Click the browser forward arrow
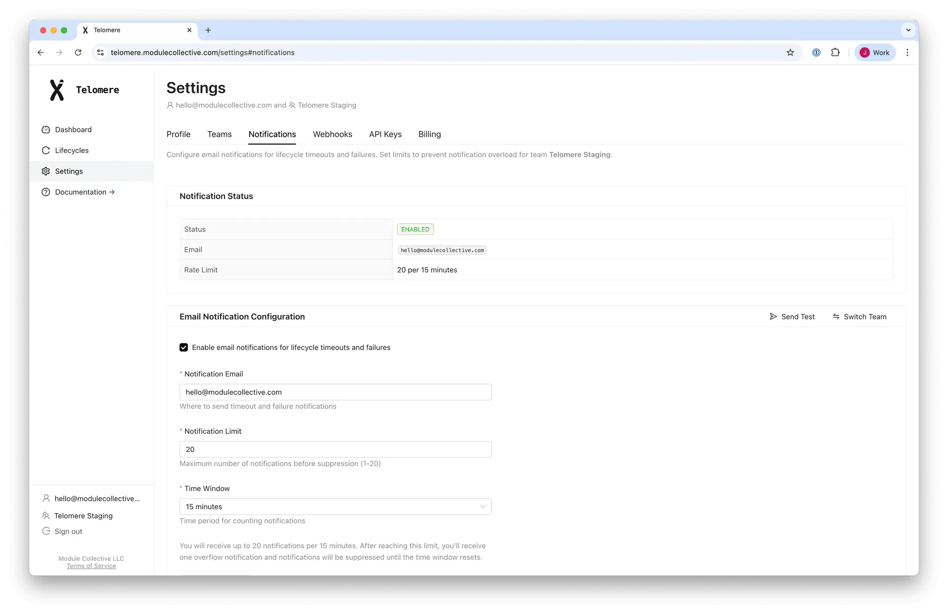The height and width of the screenshot is (614, 948). (x=59, y=53)
